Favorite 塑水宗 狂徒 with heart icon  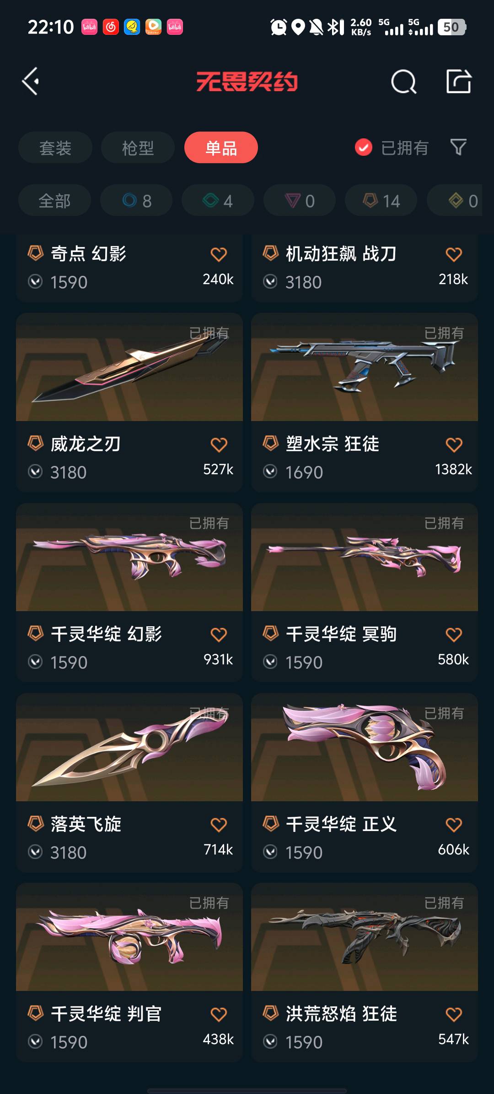click(454, 444)
